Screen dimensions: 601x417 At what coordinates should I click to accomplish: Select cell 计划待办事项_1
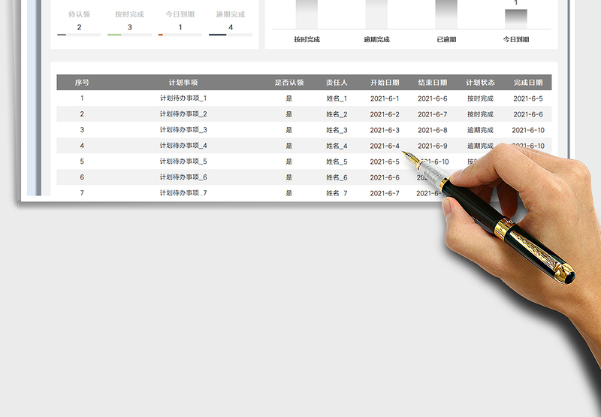point(183,98)
